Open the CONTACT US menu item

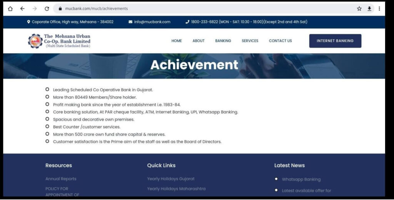point(280,41)
